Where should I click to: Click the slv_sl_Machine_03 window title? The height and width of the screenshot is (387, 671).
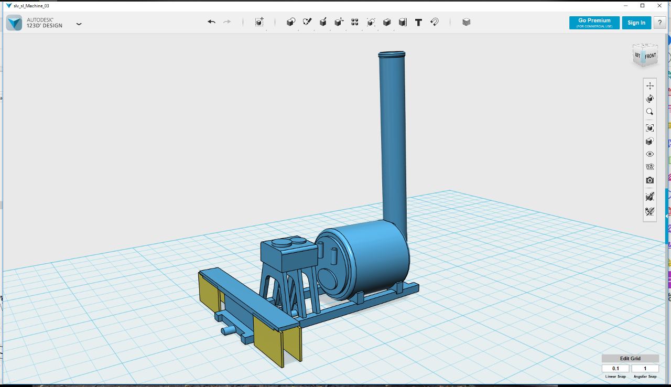pyautogui.click(x=31, y=6)
